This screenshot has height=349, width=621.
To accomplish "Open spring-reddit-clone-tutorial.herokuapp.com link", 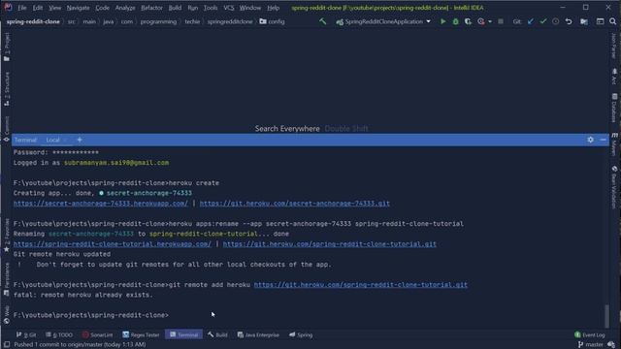I will 113,244.
